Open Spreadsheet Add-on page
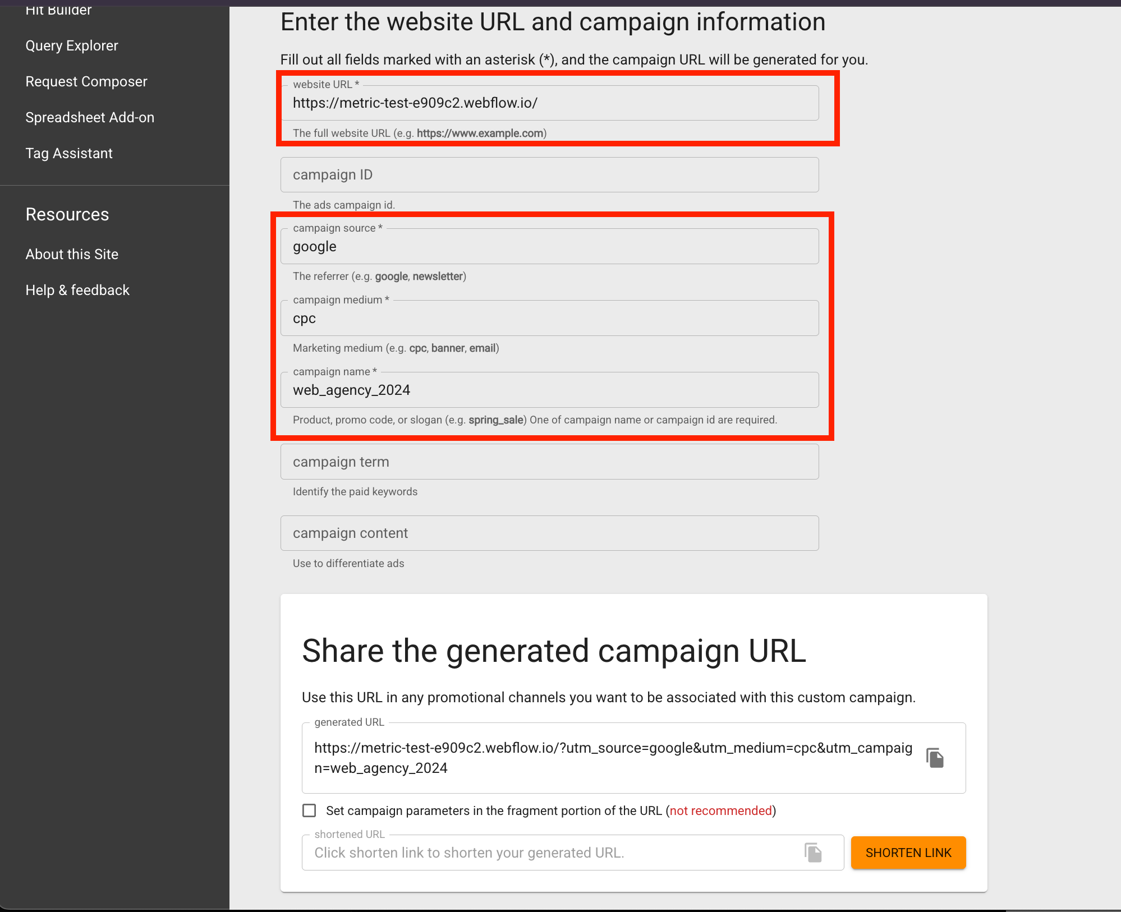 90,117
